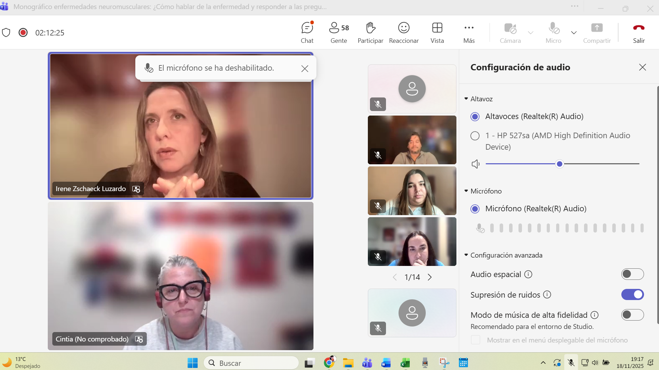The width and height of the screenshot is (659, 370).
Task: Open the weather widget showing 13°C
Action: click(x=22, y=362)
